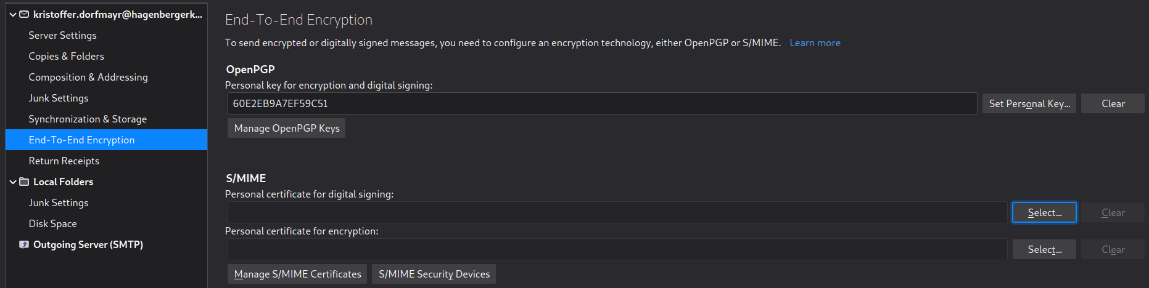This screenshot has height=288, width=1149.
Task: Follow the Learn more link
Action: point(815,42)
